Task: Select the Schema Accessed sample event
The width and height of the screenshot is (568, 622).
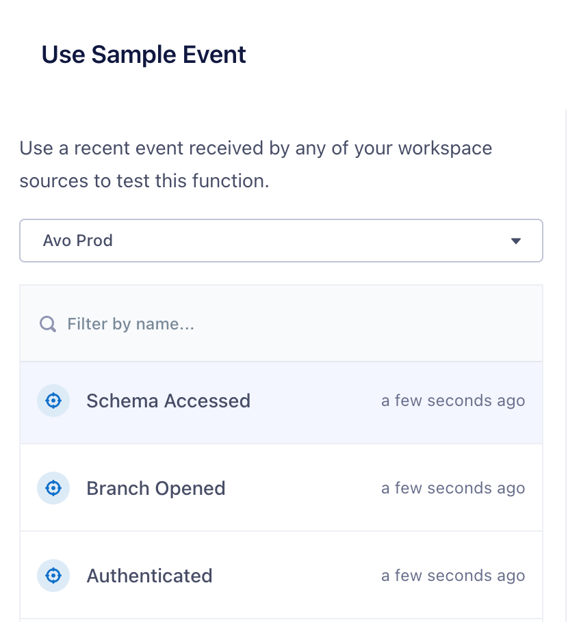Action: (x=168, y=401)
